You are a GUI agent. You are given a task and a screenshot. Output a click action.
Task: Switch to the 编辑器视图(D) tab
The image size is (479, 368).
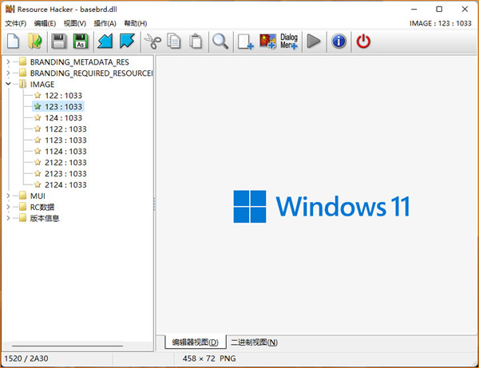[x=196, y=342]
